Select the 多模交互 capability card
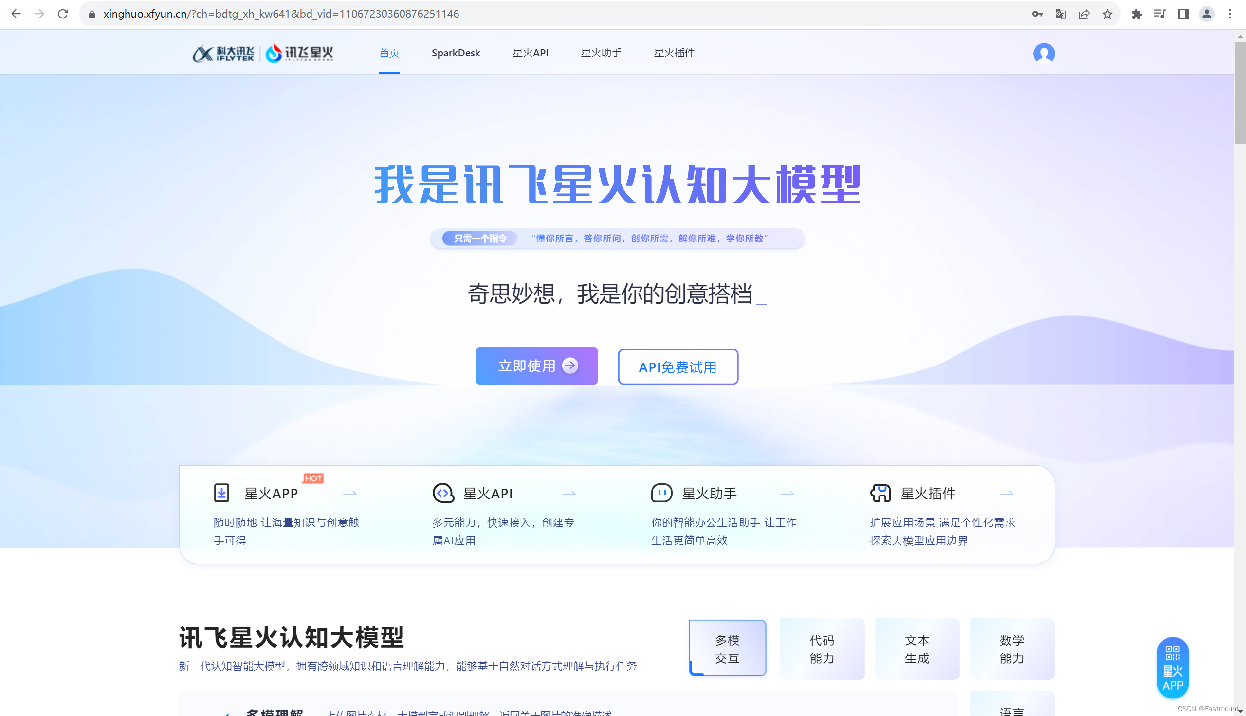This screenshot has width=1246, height=716. [727, 649]
